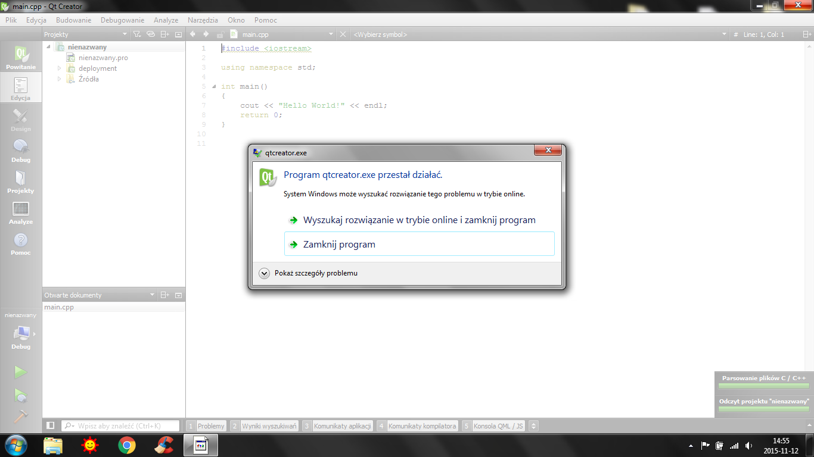
Task: Split the Otwarte dokumenty panel
Action: pyautogui.click(x=165, y=295)
